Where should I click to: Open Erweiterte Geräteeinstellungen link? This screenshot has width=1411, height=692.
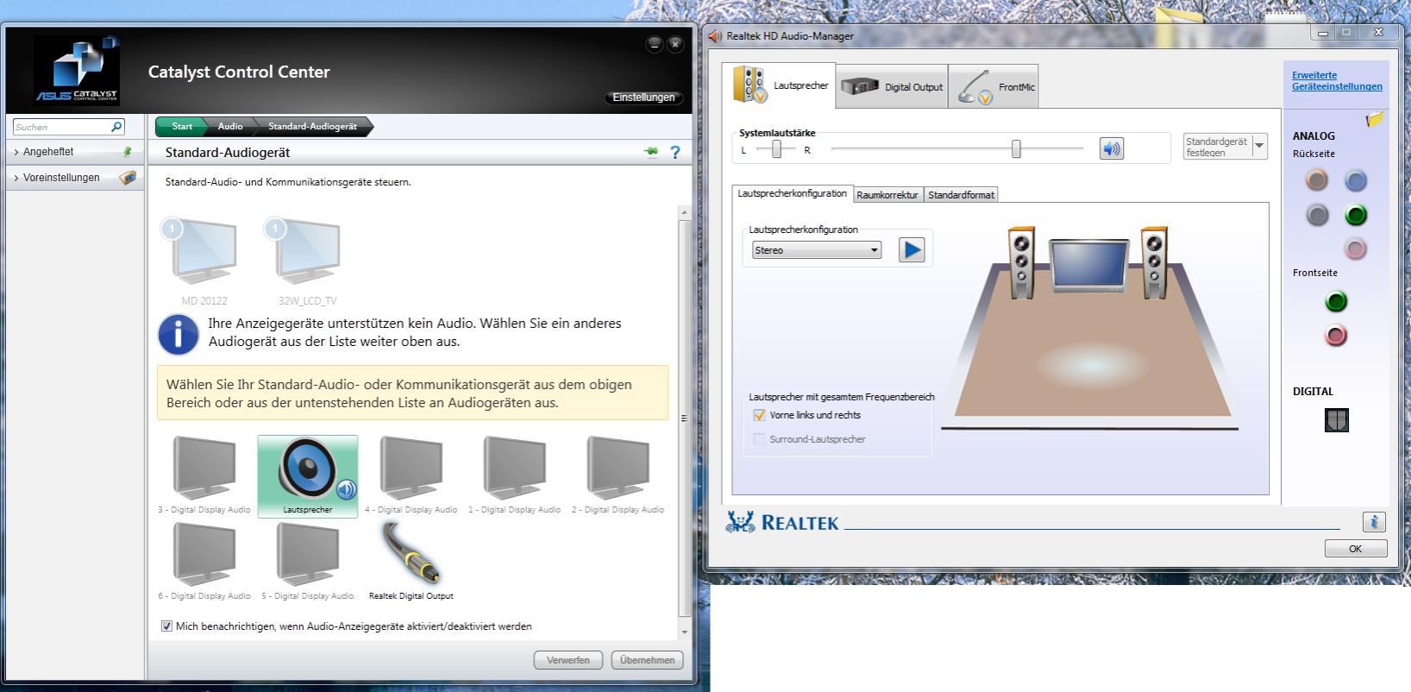(1337, 81)
